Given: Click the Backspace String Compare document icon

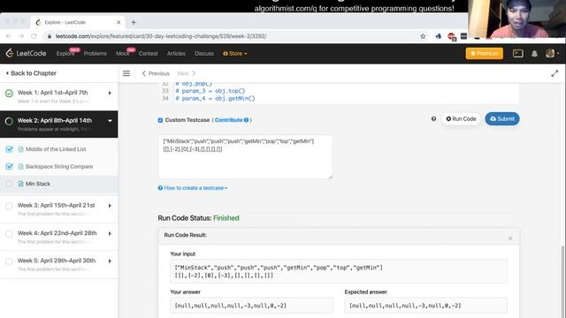Looking at the screenshot, I should coord(20,167).
